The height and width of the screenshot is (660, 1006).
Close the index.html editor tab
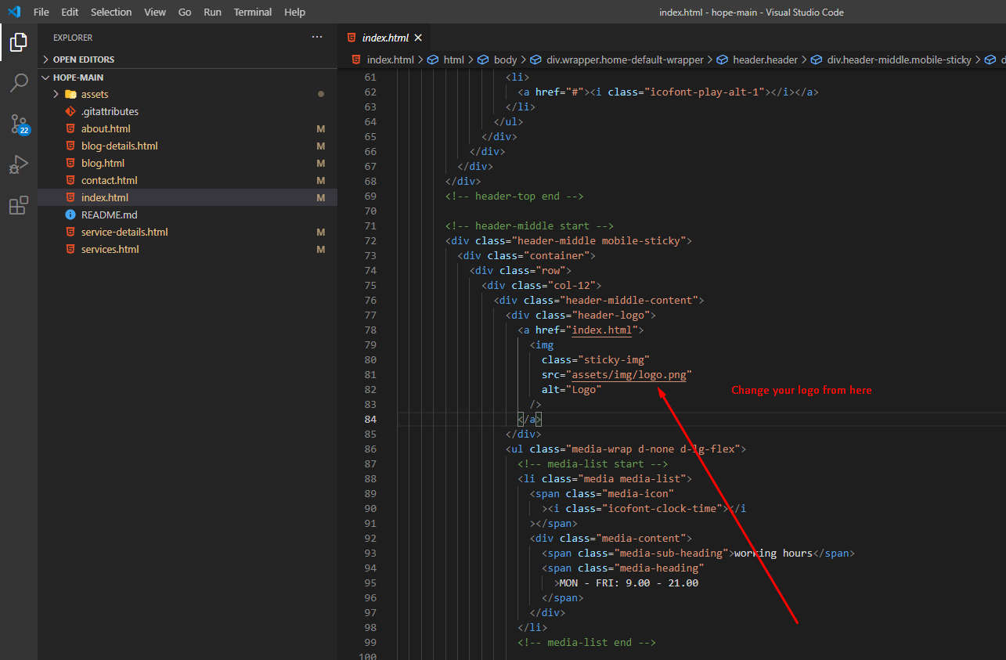pos(418,38)
